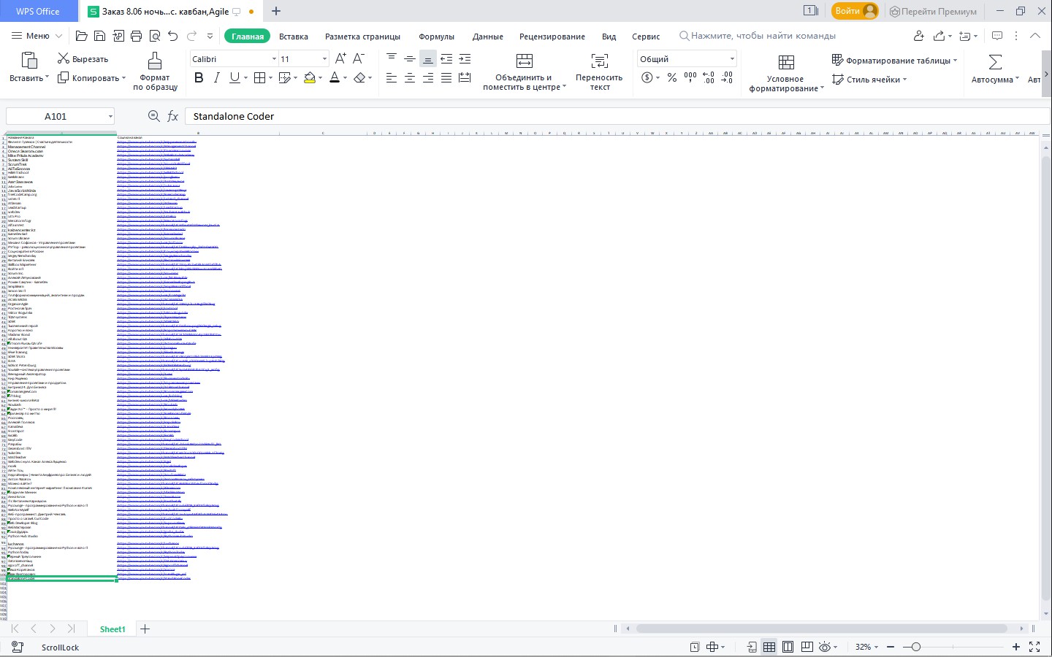The width and height of the screenshot is (1052, 657).
Task: Switch to the Формулы tab
Action: (436, 36)
